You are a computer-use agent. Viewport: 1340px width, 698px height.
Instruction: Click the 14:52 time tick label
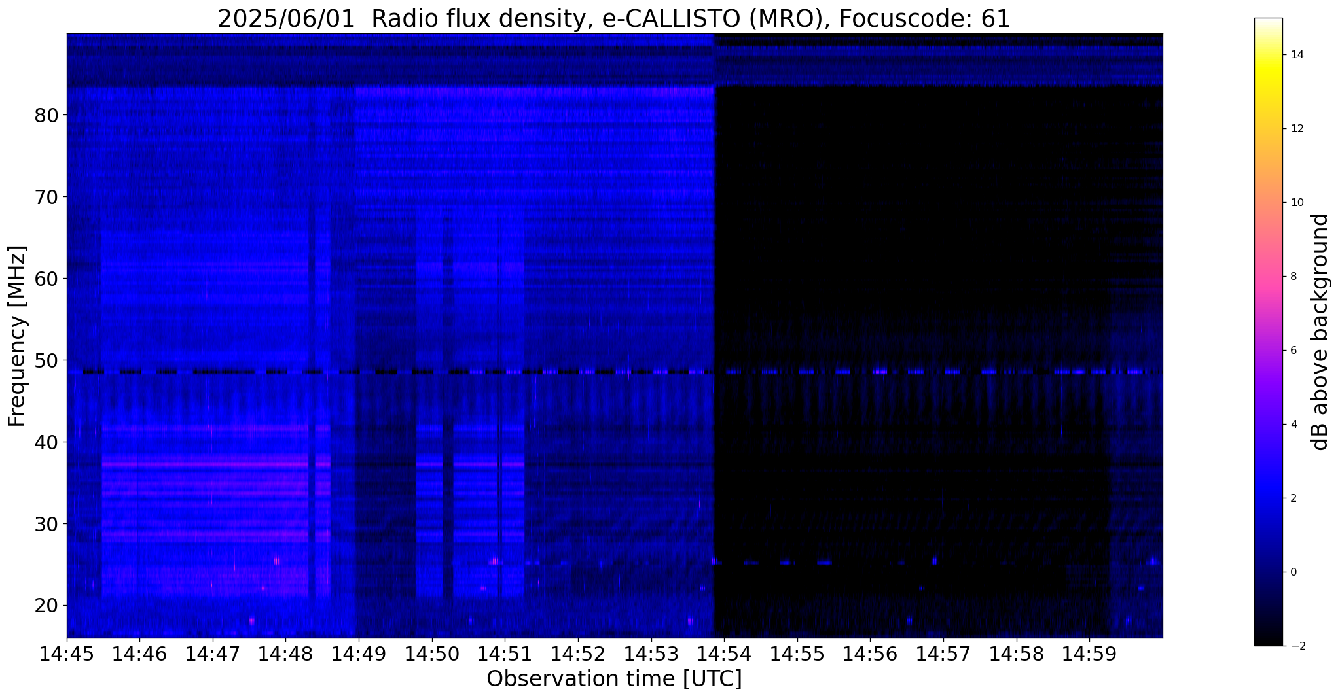[x=577, y=654]
